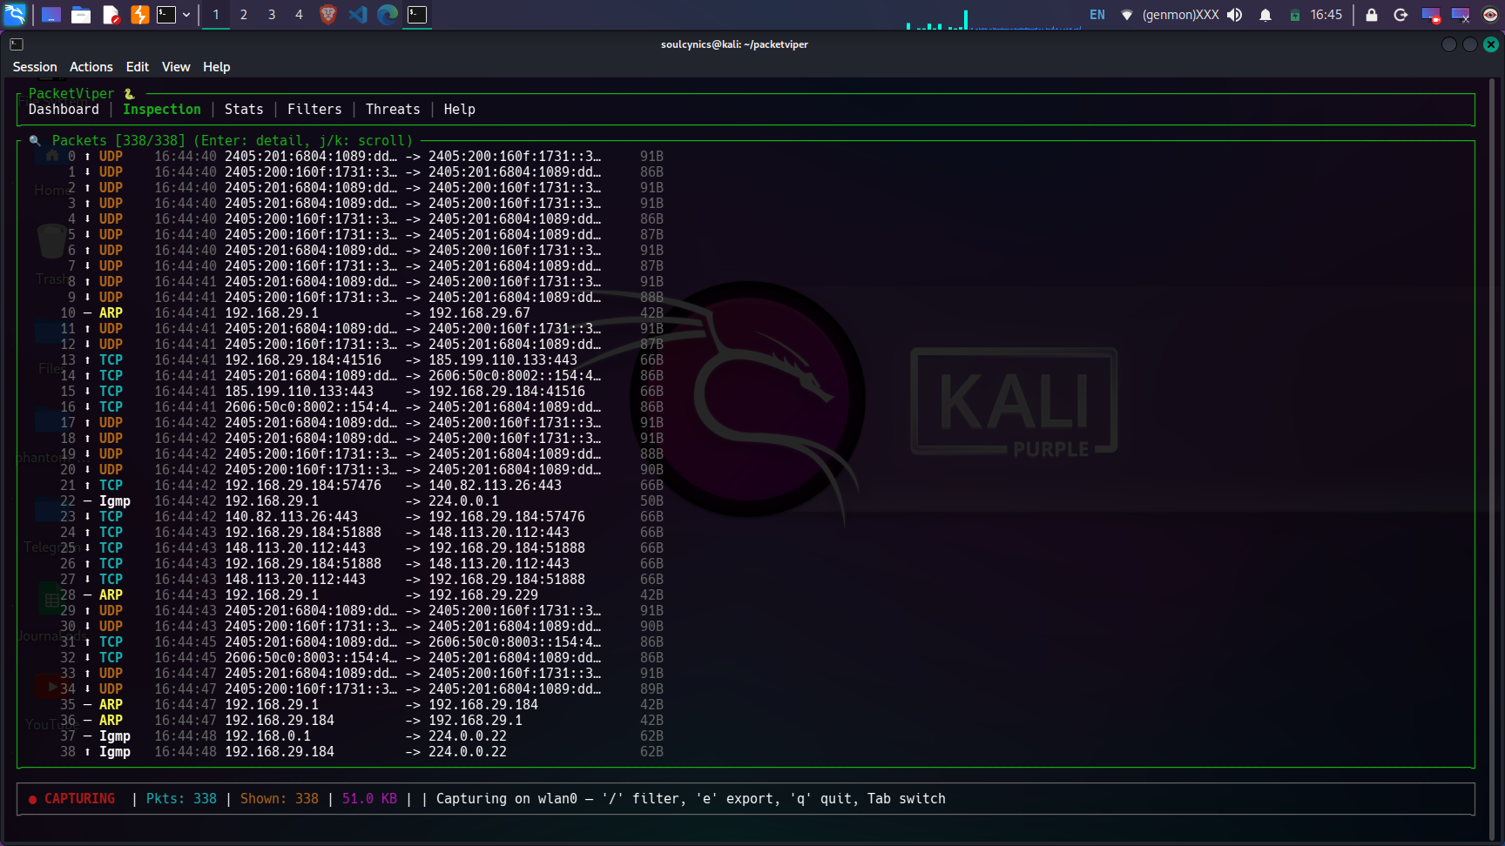The width and height of the screenshot is (1505, 846).
Task: Open the Wi-Fi network indicator
Action: click(1126, 15)
